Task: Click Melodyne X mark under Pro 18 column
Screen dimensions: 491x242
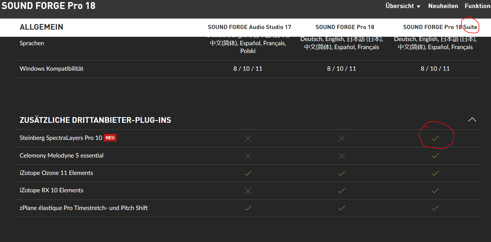Action: point(341,156)
